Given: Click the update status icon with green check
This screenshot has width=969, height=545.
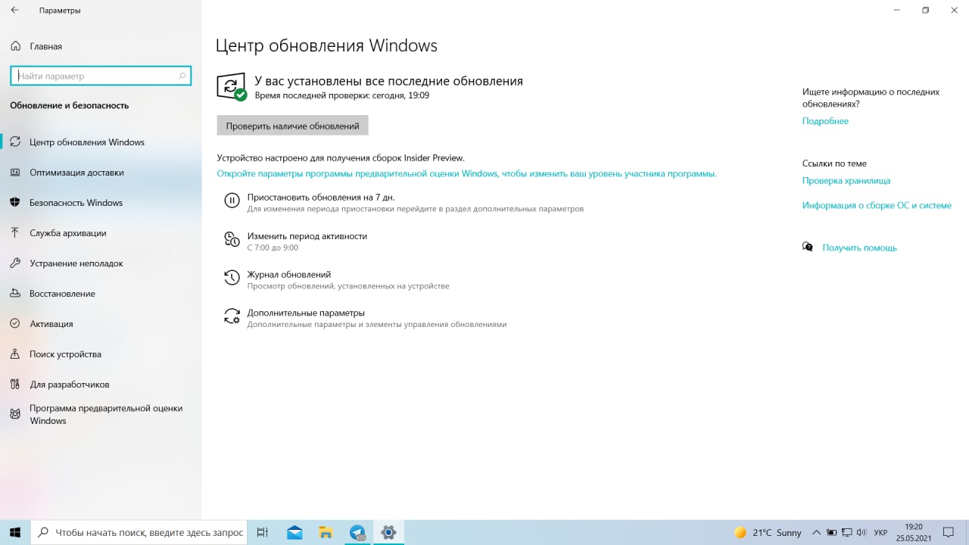Looking at the screenshot, I should click(232, 87).
